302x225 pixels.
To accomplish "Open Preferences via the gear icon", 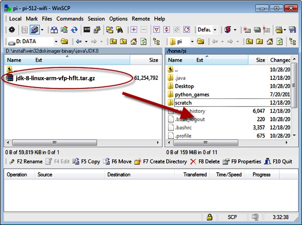I will pyautogui.click(x=12, y=29).
